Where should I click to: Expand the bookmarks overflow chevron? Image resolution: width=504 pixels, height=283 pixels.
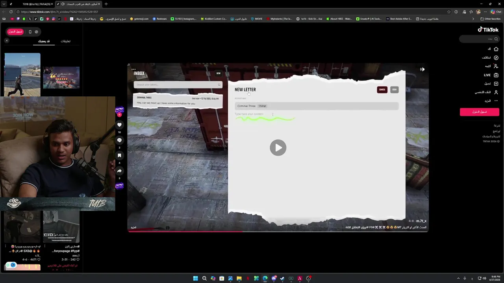pos(473,19)
